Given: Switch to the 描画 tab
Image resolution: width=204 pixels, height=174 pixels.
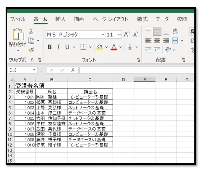Looking at the screenshot, I should point(79,19).
